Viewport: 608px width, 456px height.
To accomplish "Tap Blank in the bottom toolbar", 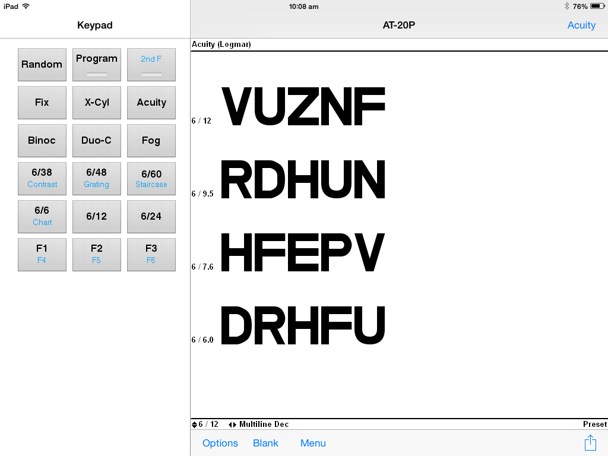I will [x=265, y=443].
